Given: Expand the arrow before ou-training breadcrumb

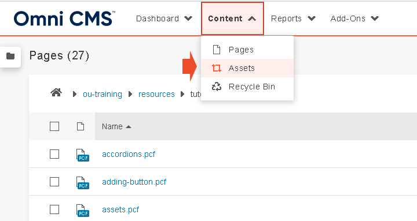Looking at the screenshot, I should coord(75,94).
